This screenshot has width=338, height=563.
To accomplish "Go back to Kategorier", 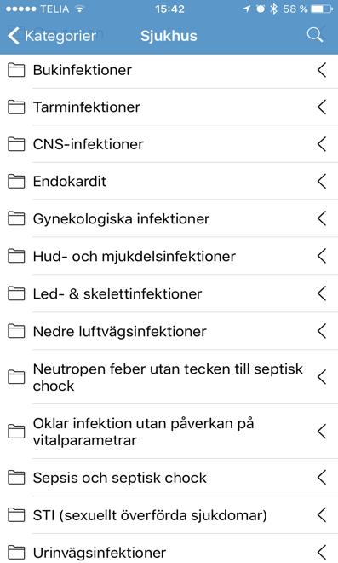I will 52,36.
